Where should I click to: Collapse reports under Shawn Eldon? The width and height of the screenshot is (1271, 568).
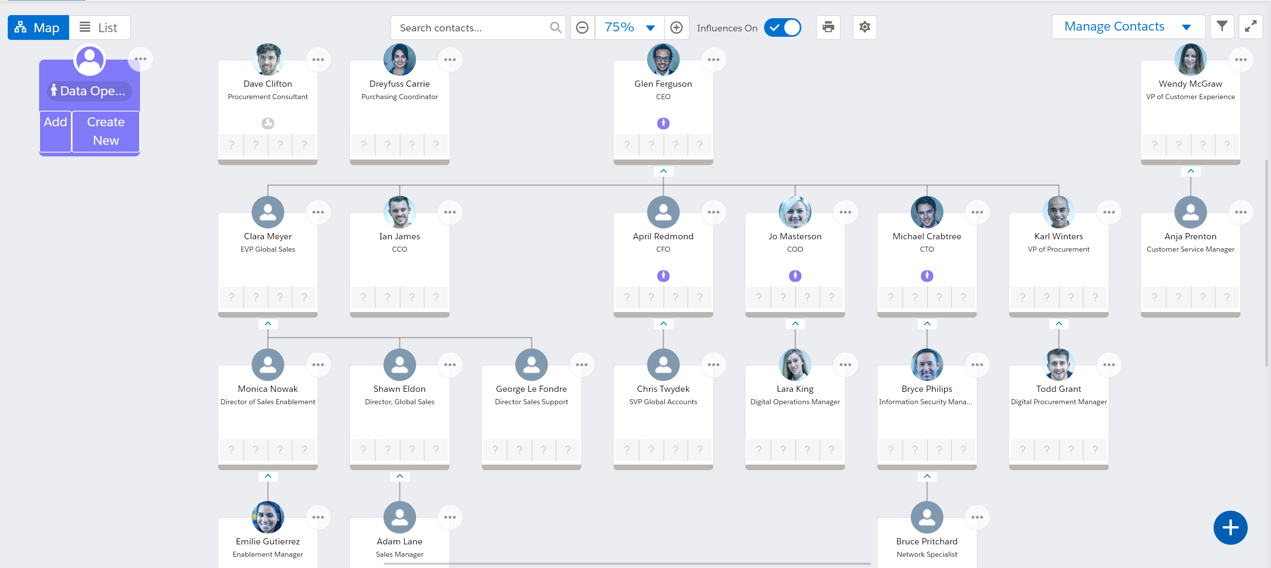[400, 477]
